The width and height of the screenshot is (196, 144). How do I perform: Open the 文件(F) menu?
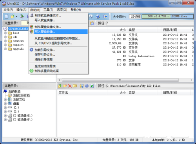coord(8,10)
